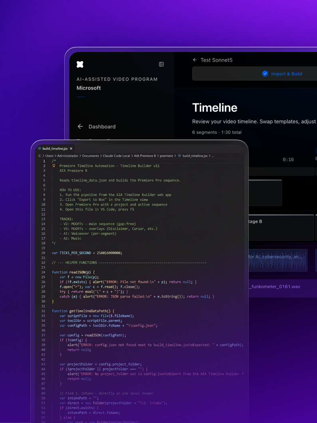Click line 37 var config statement
Screen dimensions: 317x423
[x=93, y=335]
